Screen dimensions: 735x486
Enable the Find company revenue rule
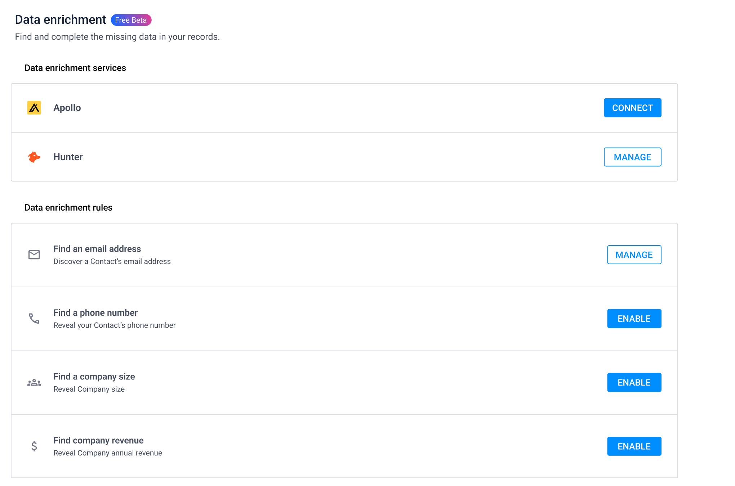634,446
